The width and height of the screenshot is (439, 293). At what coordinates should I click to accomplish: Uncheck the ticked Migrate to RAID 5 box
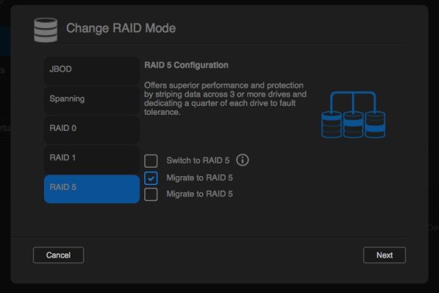click(151, 178)
